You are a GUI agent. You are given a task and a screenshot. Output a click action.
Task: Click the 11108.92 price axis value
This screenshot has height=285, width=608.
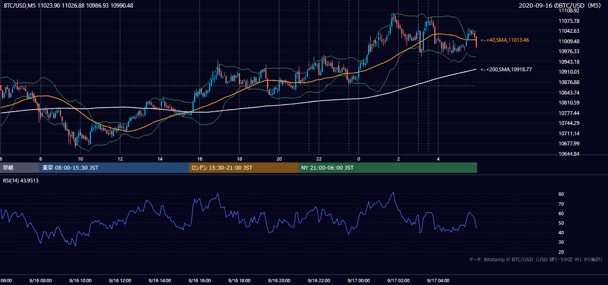(x=569, y=10)
